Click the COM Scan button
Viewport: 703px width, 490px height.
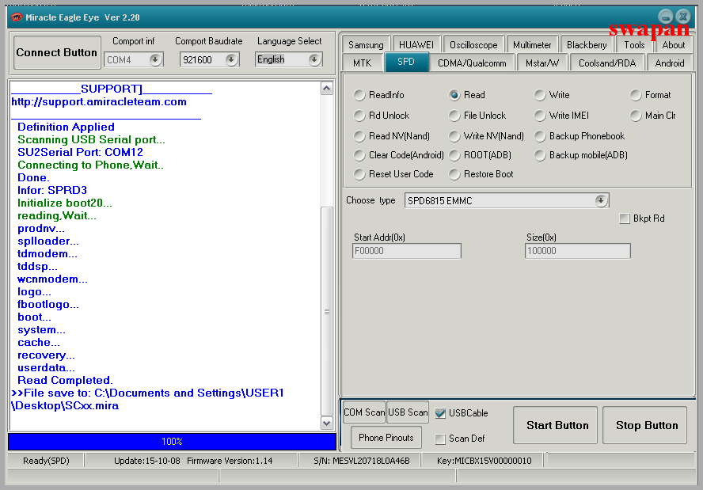(364, 412)
